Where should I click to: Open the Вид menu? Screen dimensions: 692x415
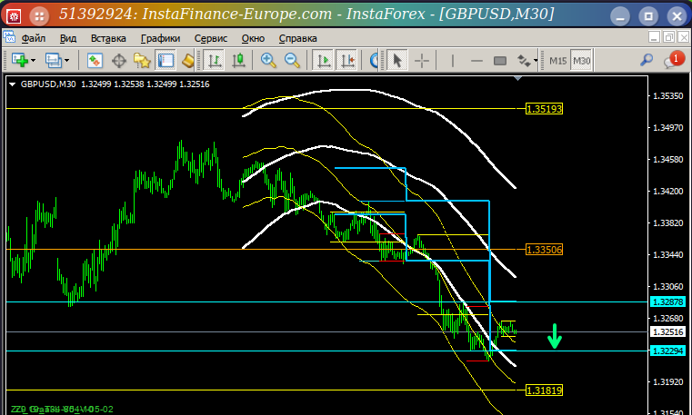pyautogui.click(x=68, y=38)
